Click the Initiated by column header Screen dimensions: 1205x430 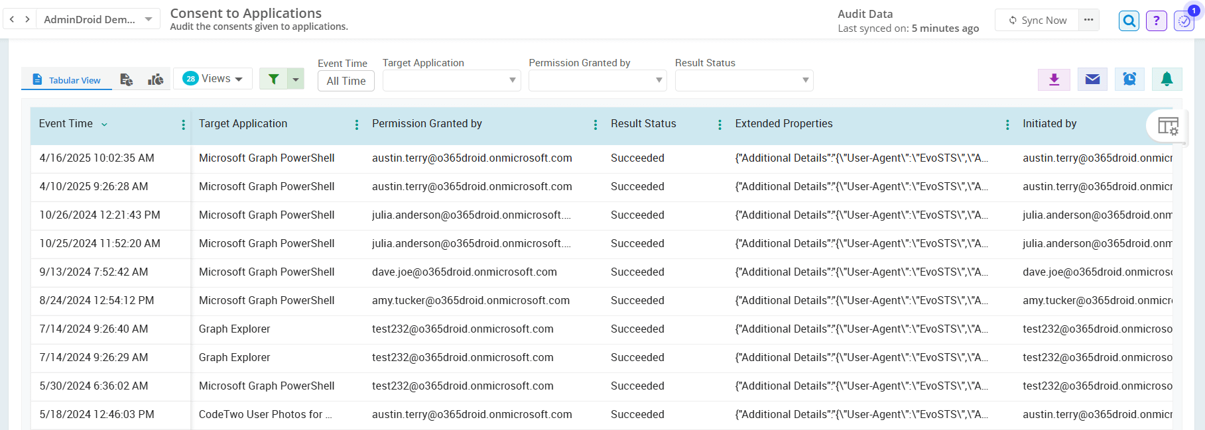[1050, 123]
